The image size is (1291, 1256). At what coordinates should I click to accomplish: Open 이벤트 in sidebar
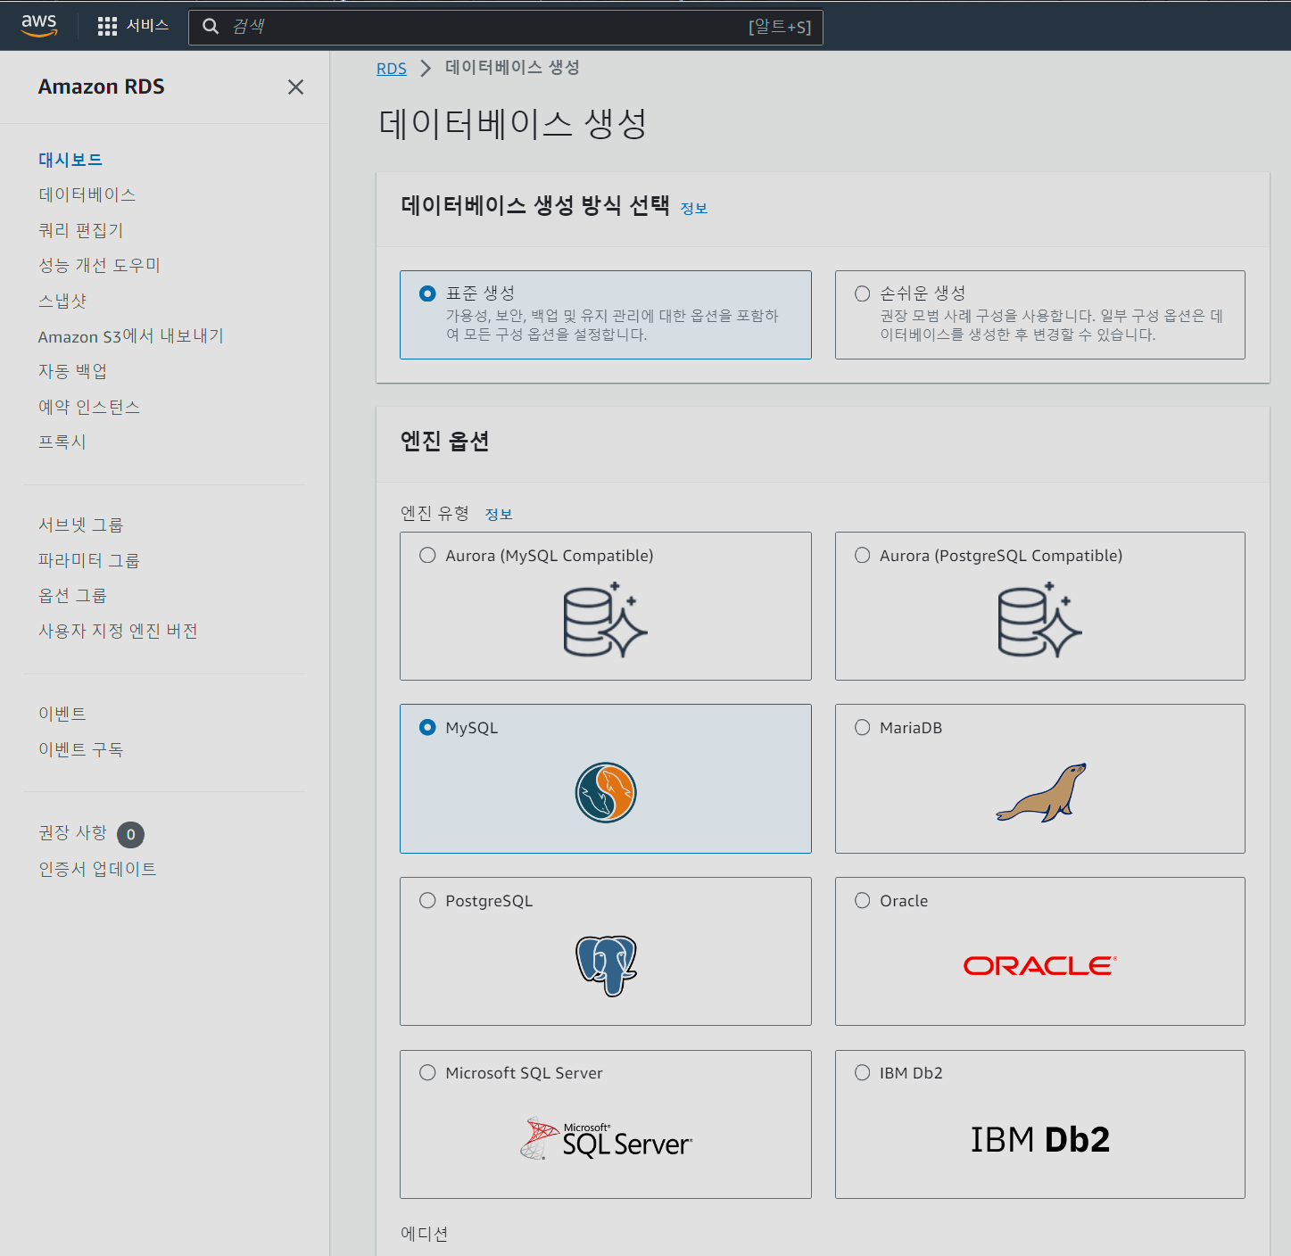(x=62, y=714)
